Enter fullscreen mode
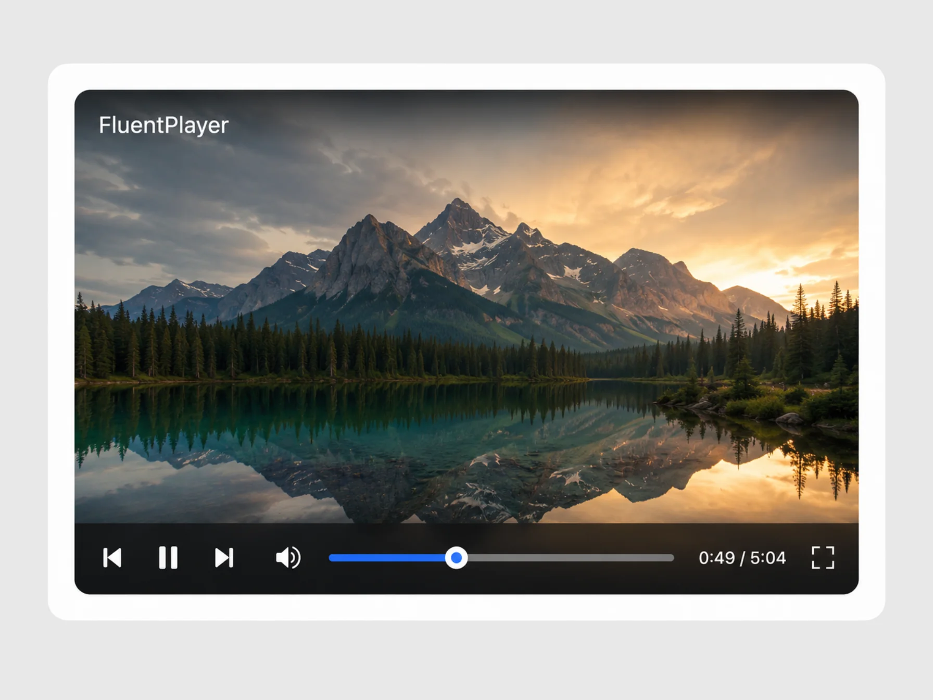 (823, 558)
